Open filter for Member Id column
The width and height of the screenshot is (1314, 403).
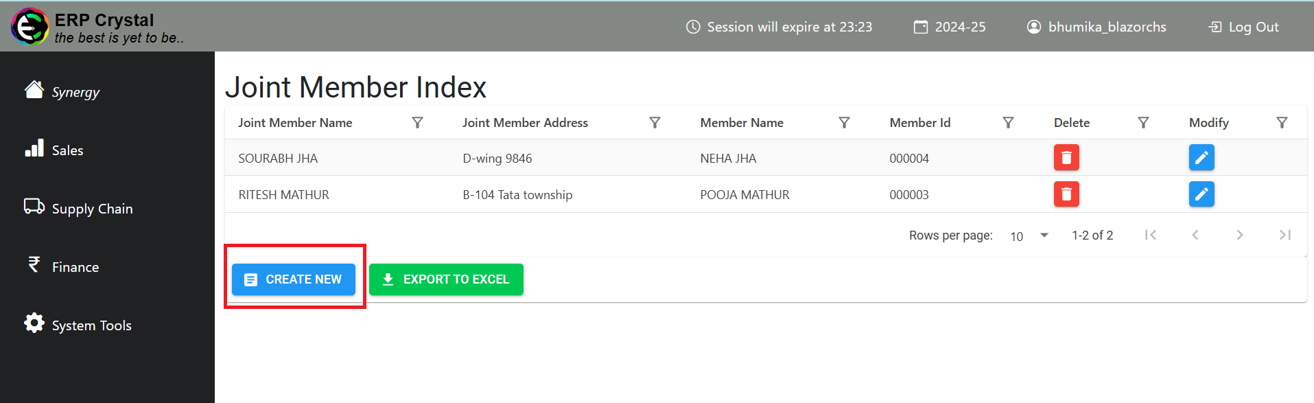pyautogui.click(x=1008, y=123)
